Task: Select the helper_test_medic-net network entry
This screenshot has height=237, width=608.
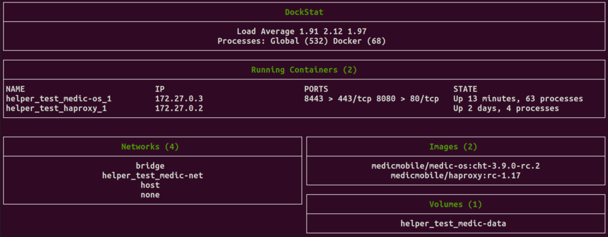Action: coord(152,175)
